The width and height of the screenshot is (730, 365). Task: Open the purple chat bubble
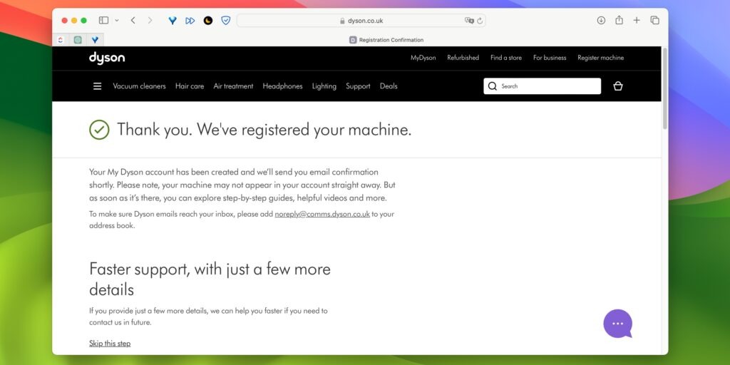point(617,324)
